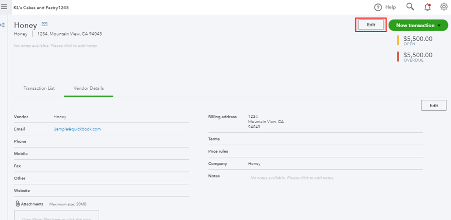Open the Help question mark icon

point(378,7)
